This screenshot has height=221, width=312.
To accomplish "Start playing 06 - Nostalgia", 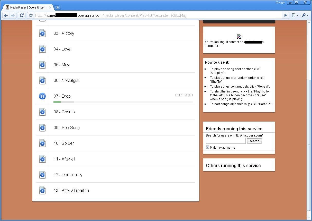I will click(x=42, y=80).
